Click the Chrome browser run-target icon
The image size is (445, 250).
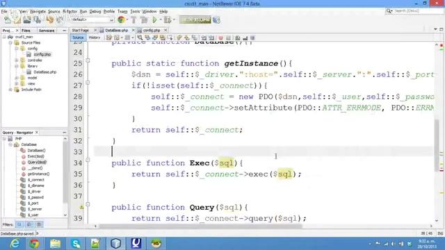pyautogui.click(x=121, y=20)
